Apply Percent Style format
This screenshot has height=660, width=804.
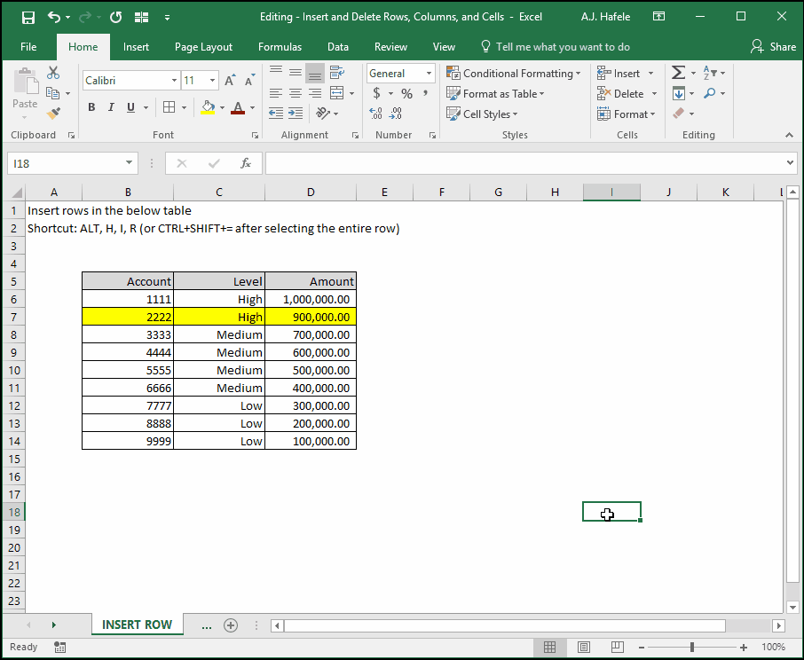coord(406,93)
